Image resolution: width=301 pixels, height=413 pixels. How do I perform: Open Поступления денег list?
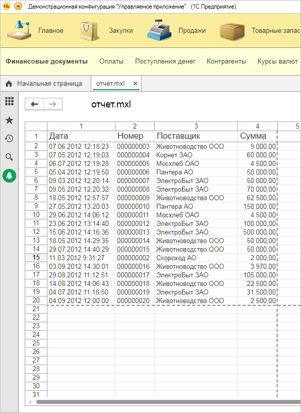coord(165,62)
